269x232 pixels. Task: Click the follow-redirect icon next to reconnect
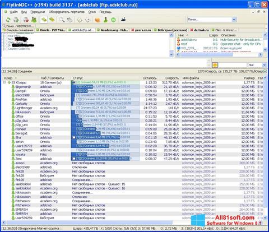click(16, 20)
